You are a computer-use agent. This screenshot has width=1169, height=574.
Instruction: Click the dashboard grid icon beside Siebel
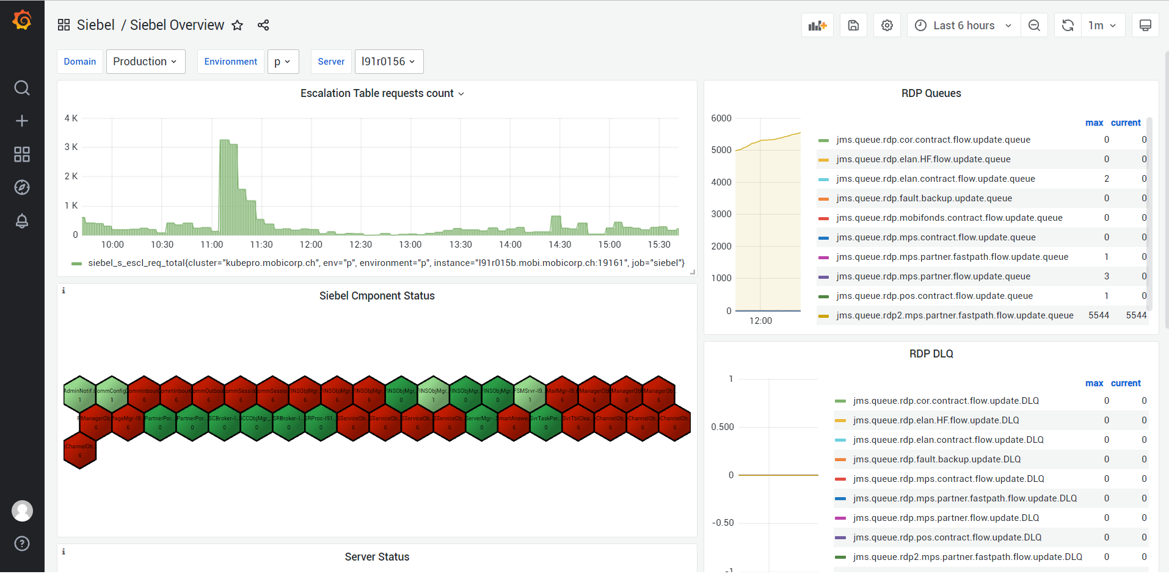pyautogui.click(x=64, y=25)
